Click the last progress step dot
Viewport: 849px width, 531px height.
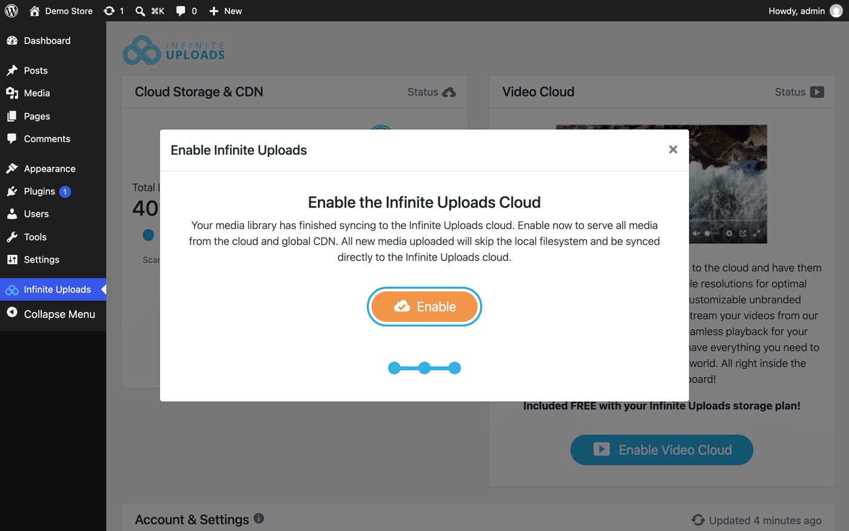click(455, 368)
